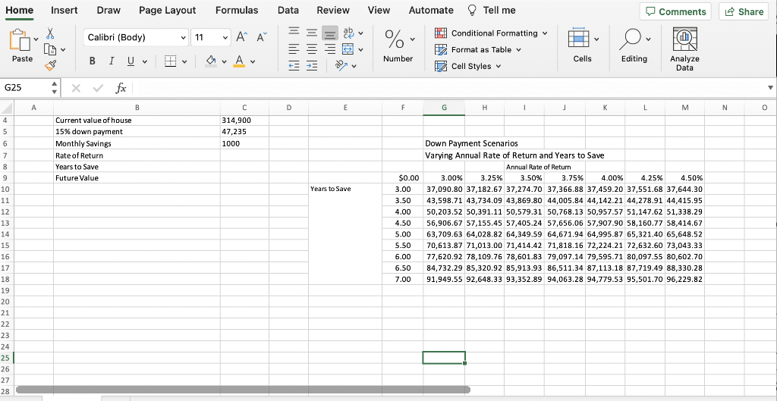The height and width of the screenshot is (401, 777).
Task: Expand the formula bar chevron
Action: coord(770,88)
